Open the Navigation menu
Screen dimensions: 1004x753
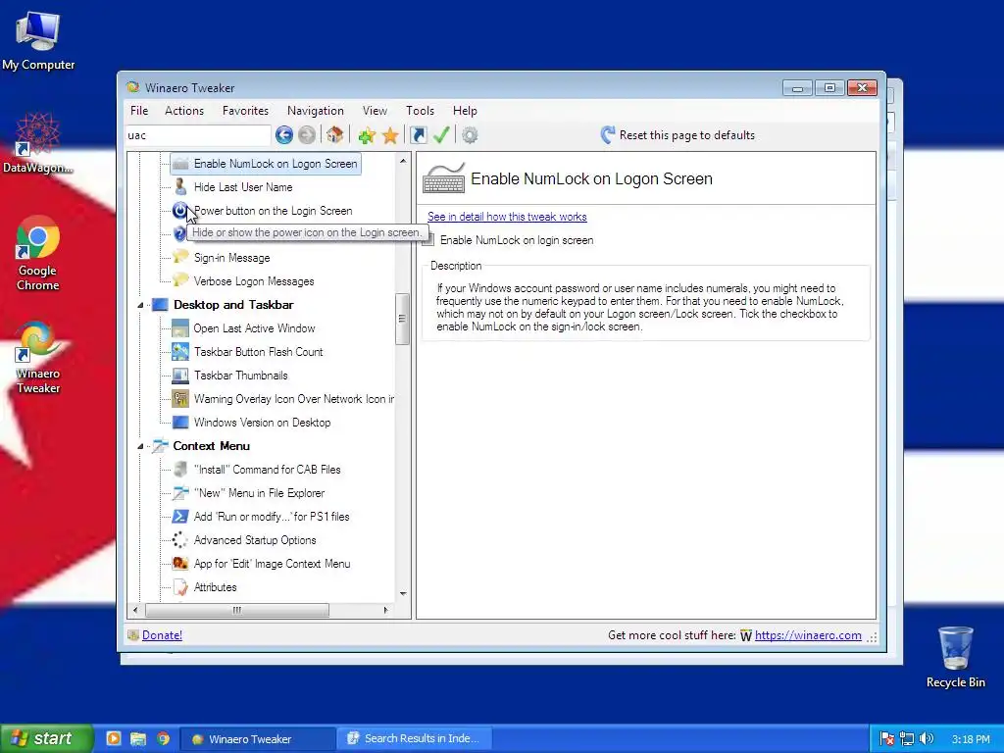pyautogui.click(x=315, y=111)
